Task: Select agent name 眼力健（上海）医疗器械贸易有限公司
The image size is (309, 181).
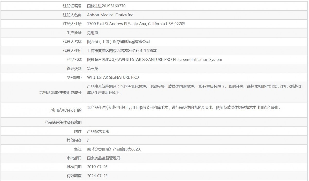Action: click(118, 42)
